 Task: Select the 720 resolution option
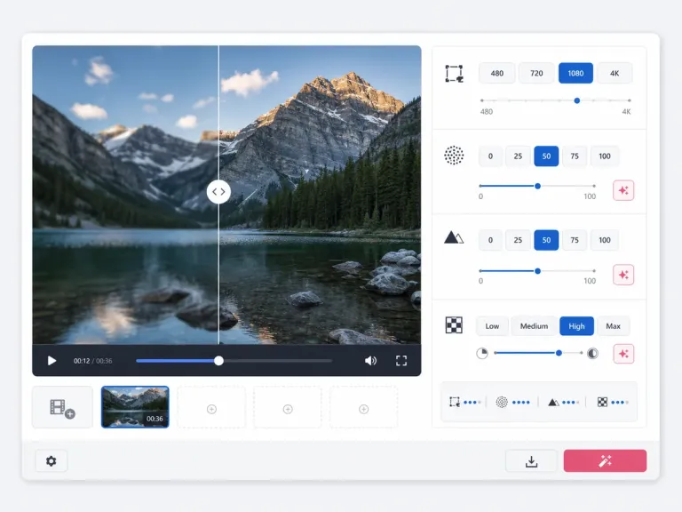(x=536, y=73)
